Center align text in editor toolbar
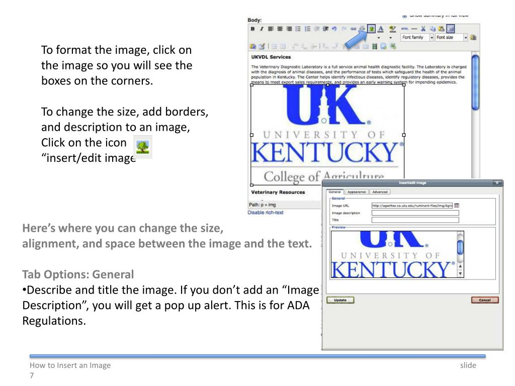This screenshot has width=515, height=386. pos(280,29)
